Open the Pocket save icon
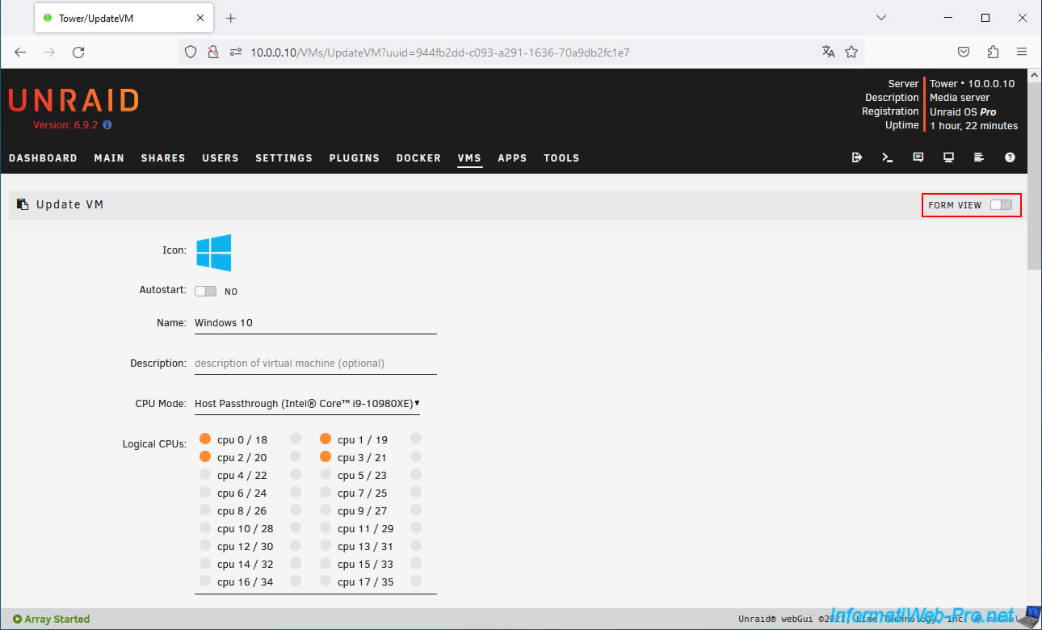 964,52
